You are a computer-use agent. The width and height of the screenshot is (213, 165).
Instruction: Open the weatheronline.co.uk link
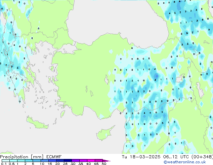pyautogui.click(x=185, y=162)
